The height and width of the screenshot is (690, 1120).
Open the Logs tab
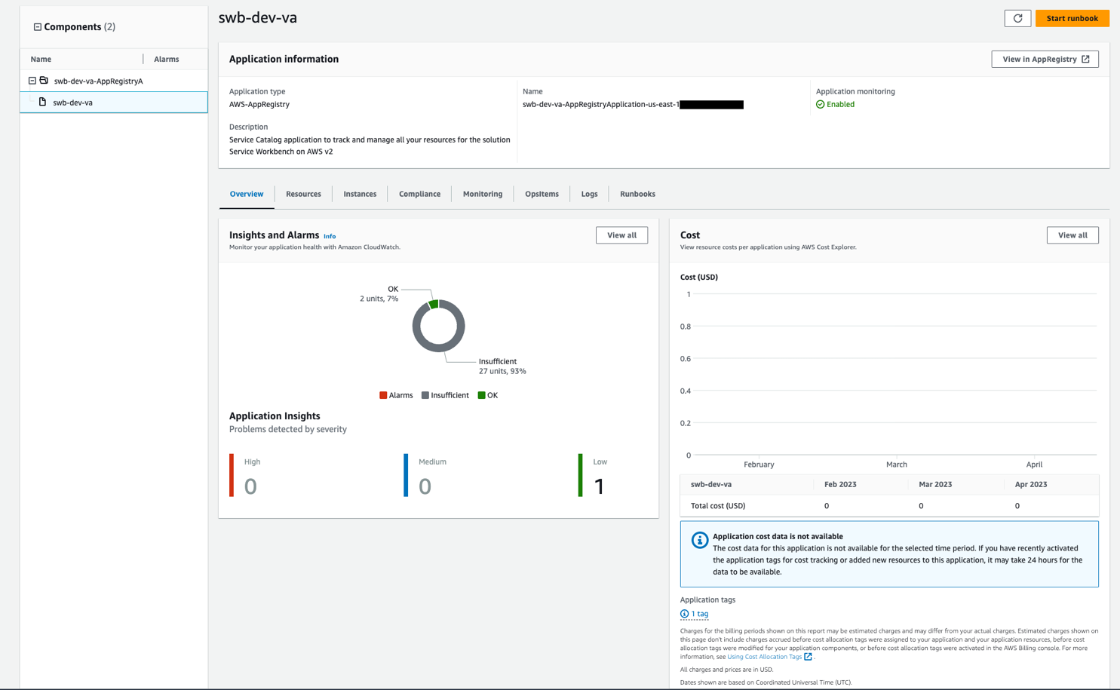coord(589,194)
